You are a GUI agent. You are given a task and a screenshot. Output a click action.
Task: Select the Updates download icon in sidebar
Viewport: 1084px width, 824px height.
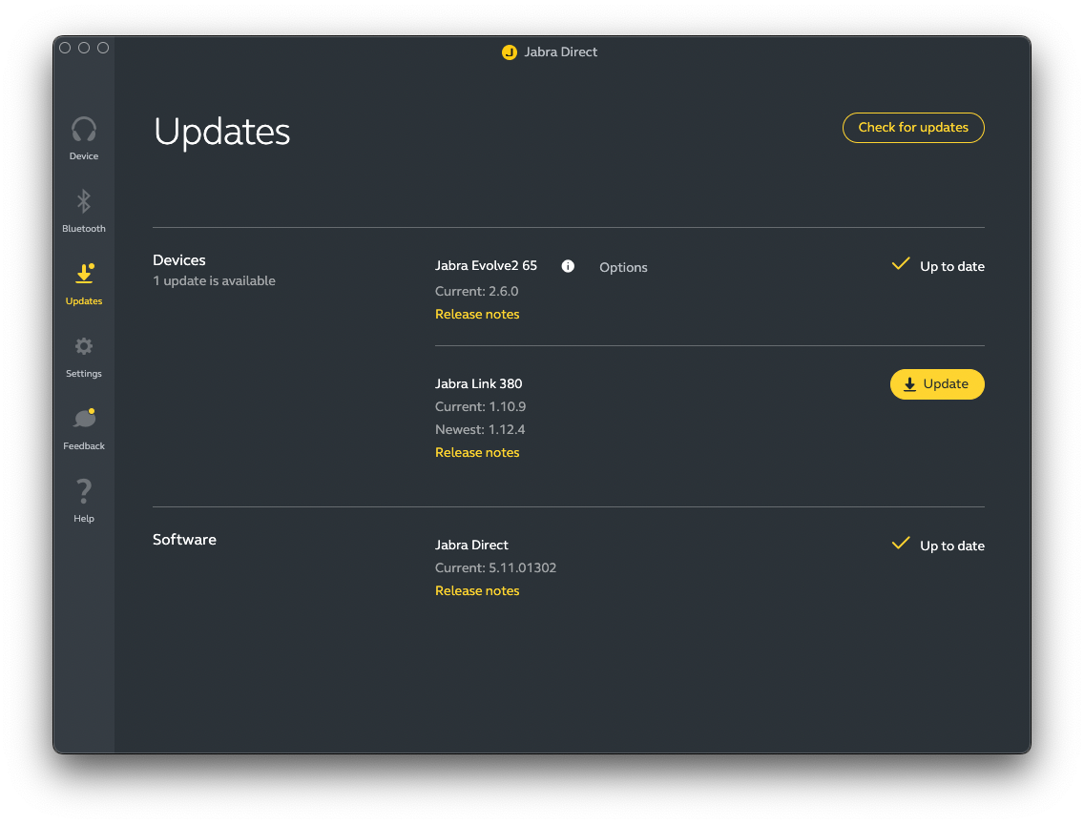85,274
